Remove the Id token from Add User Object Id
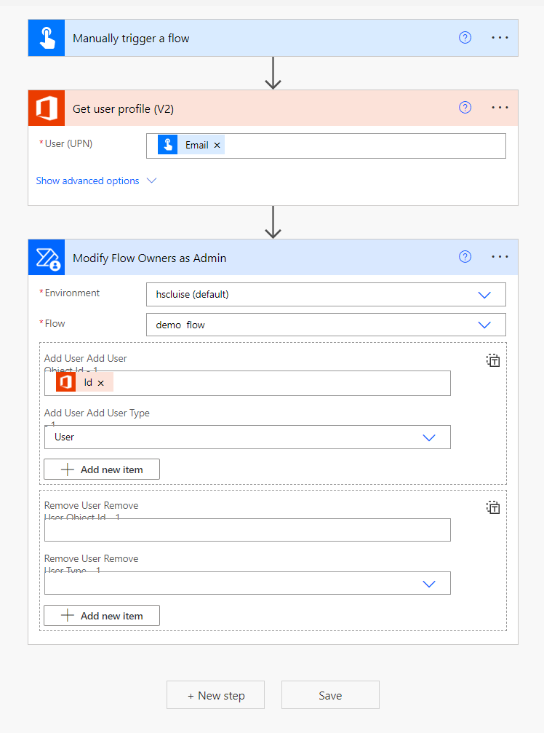The image size is (544, 733). (x=101, y=383)
